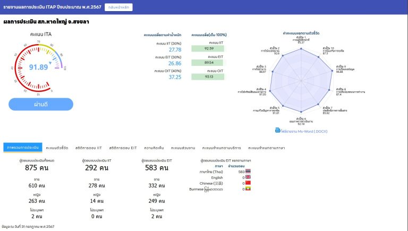Click the Myanmar flag beside Burmese
Screen dimensions: 408x231
pos(248,189)
